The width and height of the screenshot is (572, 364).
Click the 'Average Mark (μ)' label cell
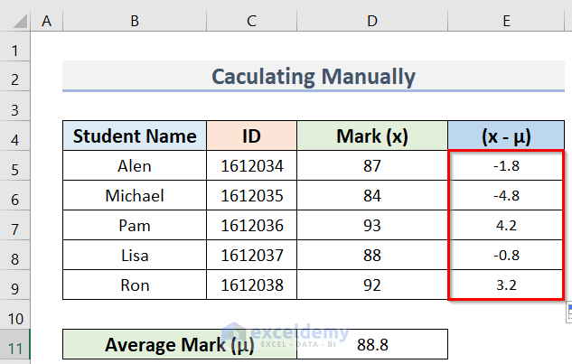[x=180, y=344]
